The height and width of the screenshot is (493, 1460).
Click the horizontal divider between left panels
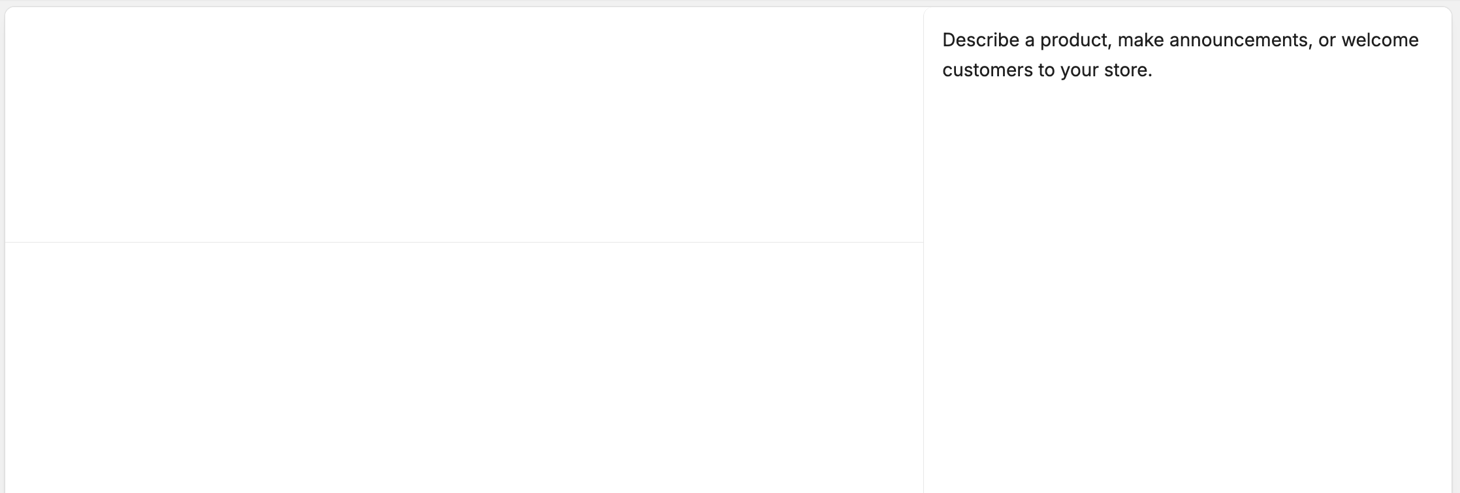click(x=464, y=242)
